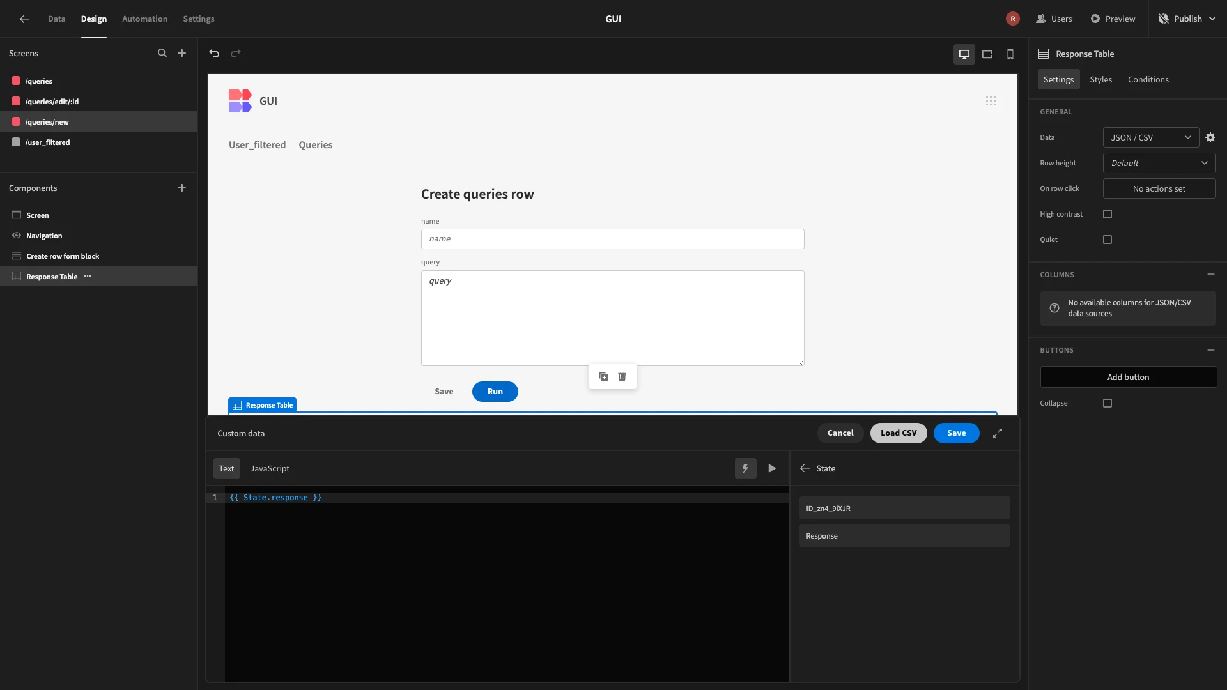Image resolution: width=1227 pixels, height=690 pixels.
Task: Run the custom data preview play icon
Action: 772,468
